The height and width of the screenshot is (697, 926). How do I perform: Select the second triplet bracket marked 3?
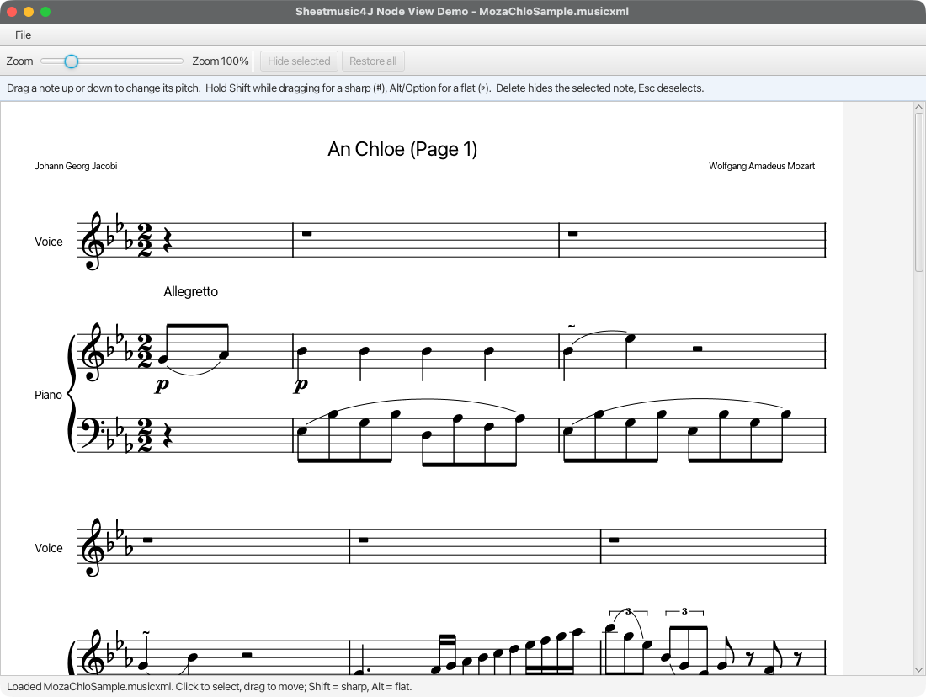pyautogui.click(x=684, y=613)
